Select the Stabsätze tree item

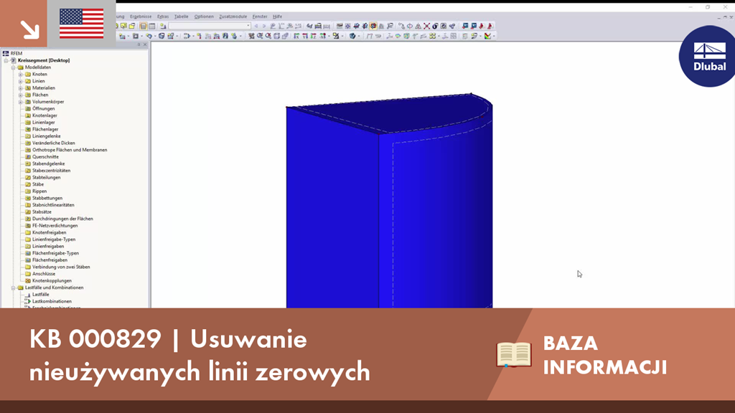pyautogui.click(x=42, y=212)
